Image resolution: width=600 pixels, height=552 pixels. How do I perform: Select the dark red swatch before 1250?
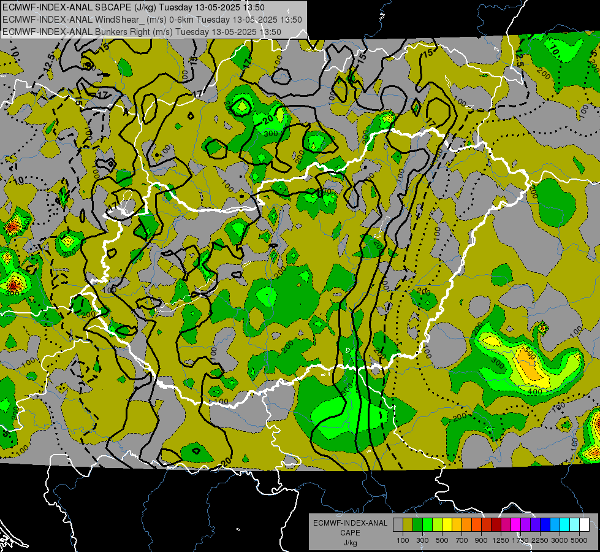(x=496, y=524)
